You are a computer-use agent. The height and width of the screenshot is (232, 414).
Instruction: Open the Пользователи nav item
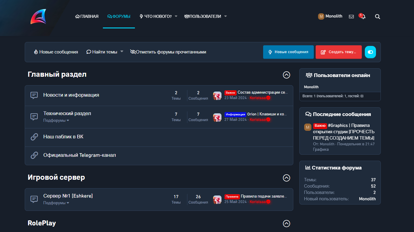click(202, 16)
